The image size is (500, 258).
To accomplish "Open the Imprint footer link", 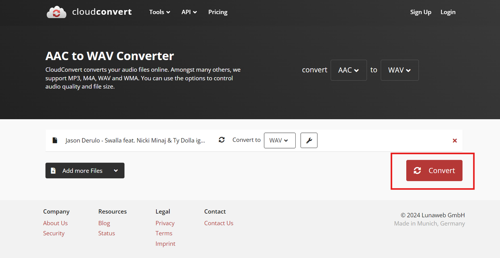I will 166,244.
